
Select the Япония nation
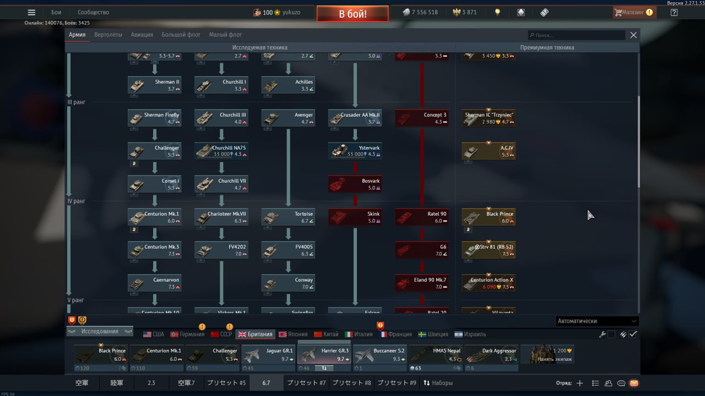click(293, 334)
